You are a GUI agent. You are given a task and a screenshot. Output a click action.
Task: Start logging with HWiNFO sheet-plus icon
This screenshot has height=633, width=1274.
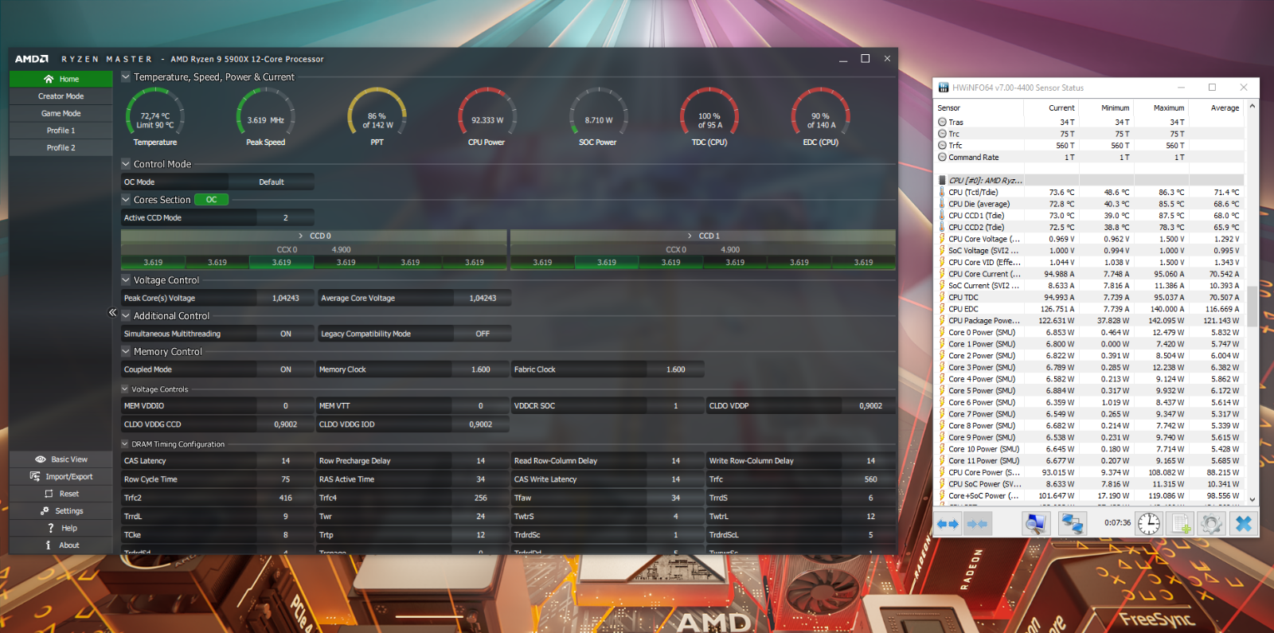tap(1181, 523)
